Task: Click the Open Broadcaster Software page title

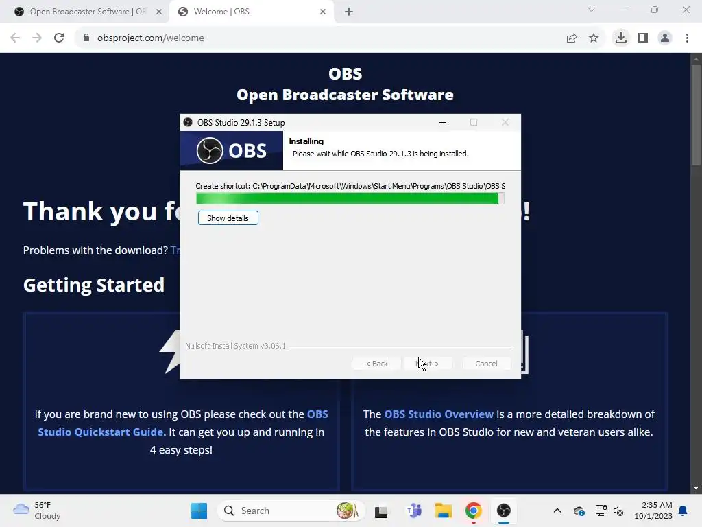Action: 346,95
